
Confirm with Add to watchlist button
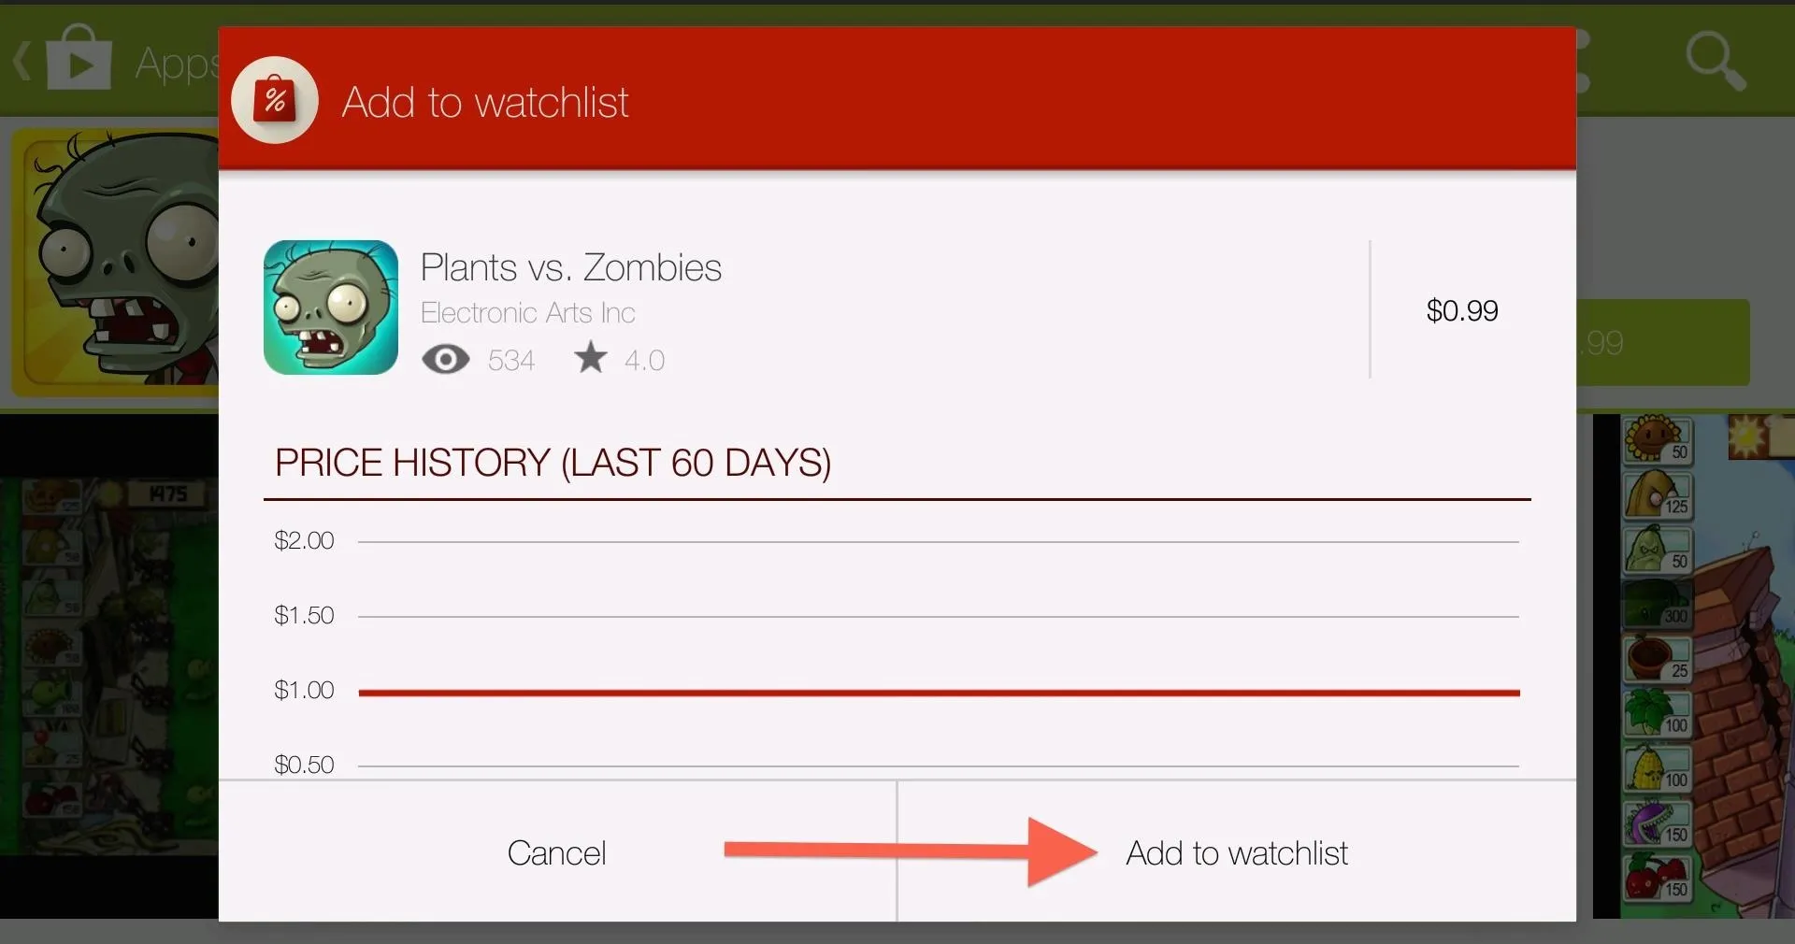pyautogui.click(x=1236, y=852)
